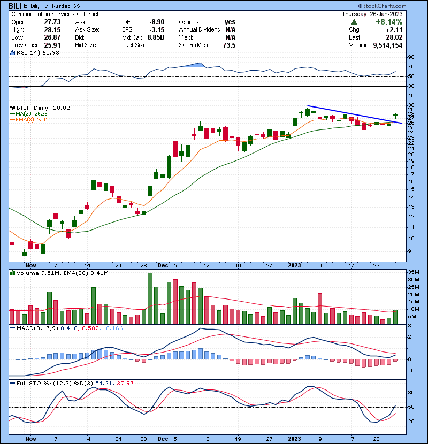428x444 pixels.
Task: Click the 'Annual Dividend:' field label
Action: coord(200,30)
